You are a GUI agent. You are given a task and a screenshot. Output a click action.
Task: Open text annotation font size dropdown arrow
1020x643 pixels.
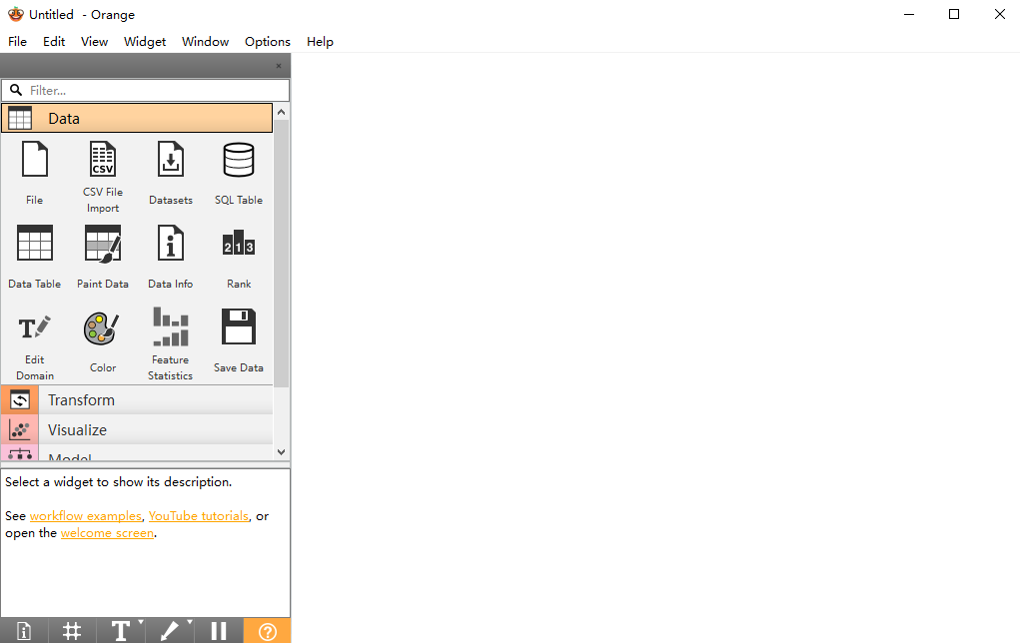point(141,623)
